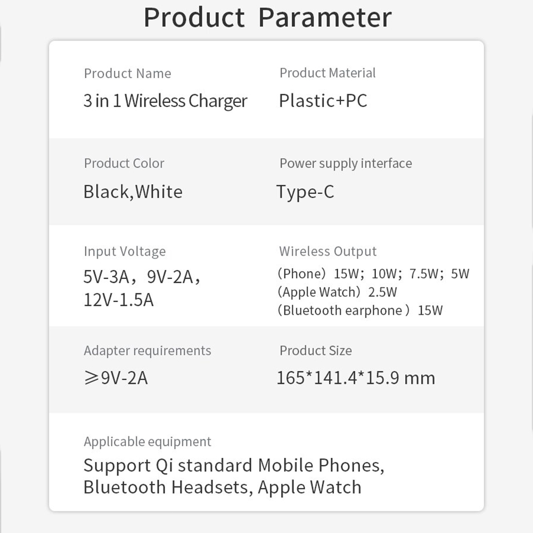533x533 pixels.
Task: Click the Phone 15W output line
Action: (373, 274)
